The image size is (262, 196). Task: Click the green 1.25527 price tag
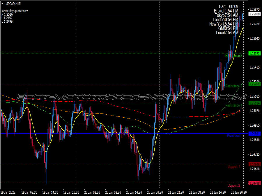[254, 53]
